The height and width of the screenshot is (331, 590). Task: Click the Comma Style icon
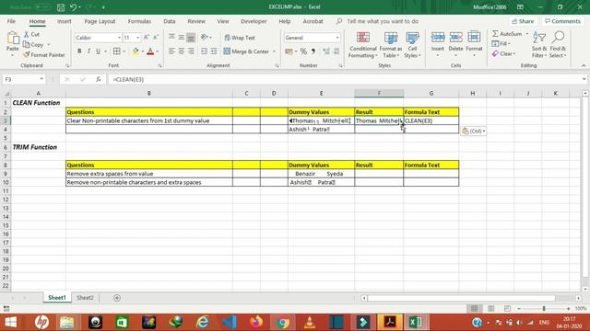313,51
